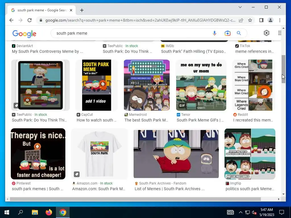The width and height of the screenshot is (291, 218).
Task: Open 'How to watch south' CapCut link
Action: pyautogui.click(x=97, y=120)
